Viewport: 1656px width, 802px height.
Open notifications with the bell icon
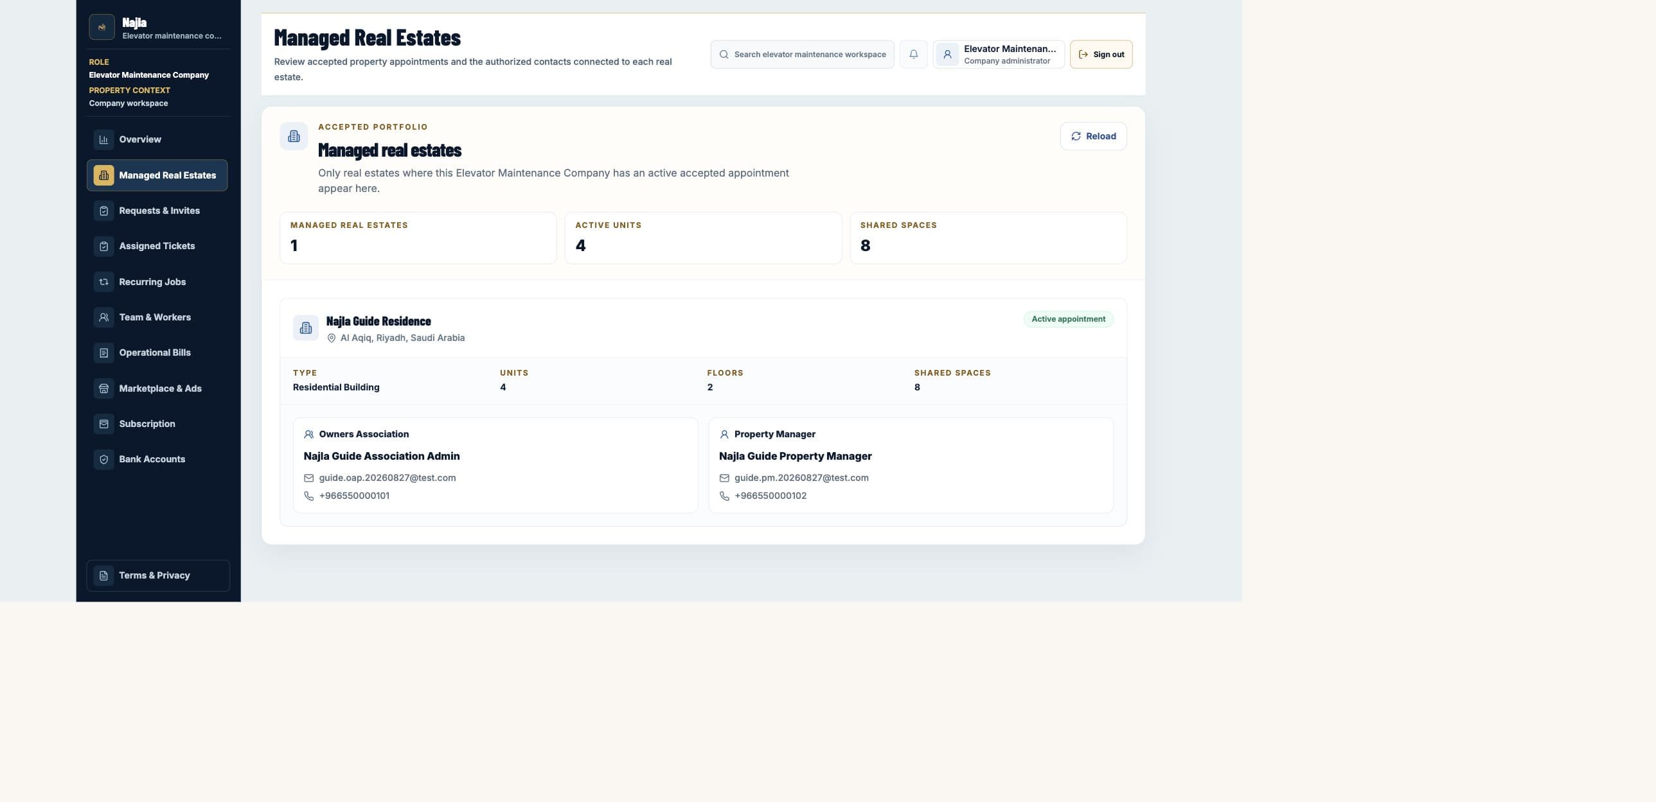(914, 54)
